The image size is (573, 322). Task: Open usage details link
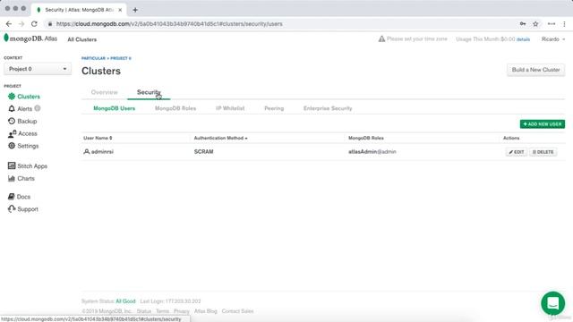(x=523, y=39)
